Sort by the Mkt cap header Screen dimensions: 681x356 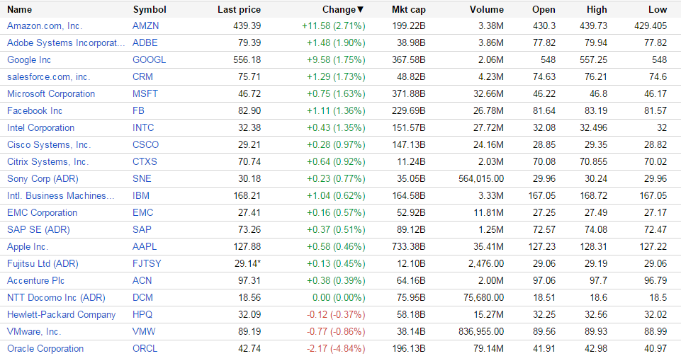coord(409,9)
